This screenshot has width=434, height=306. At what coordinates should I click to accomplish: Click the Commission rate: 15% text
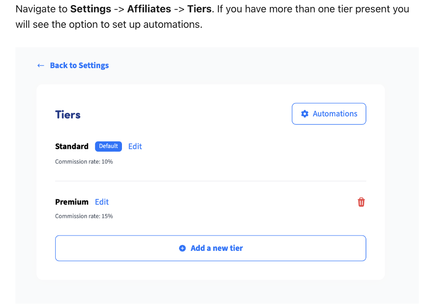tap(84, 216)
